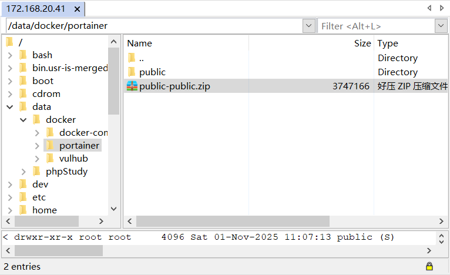The image size is (450, 275).
Task: Sort by the Type column header
Action: pos(411,43)
